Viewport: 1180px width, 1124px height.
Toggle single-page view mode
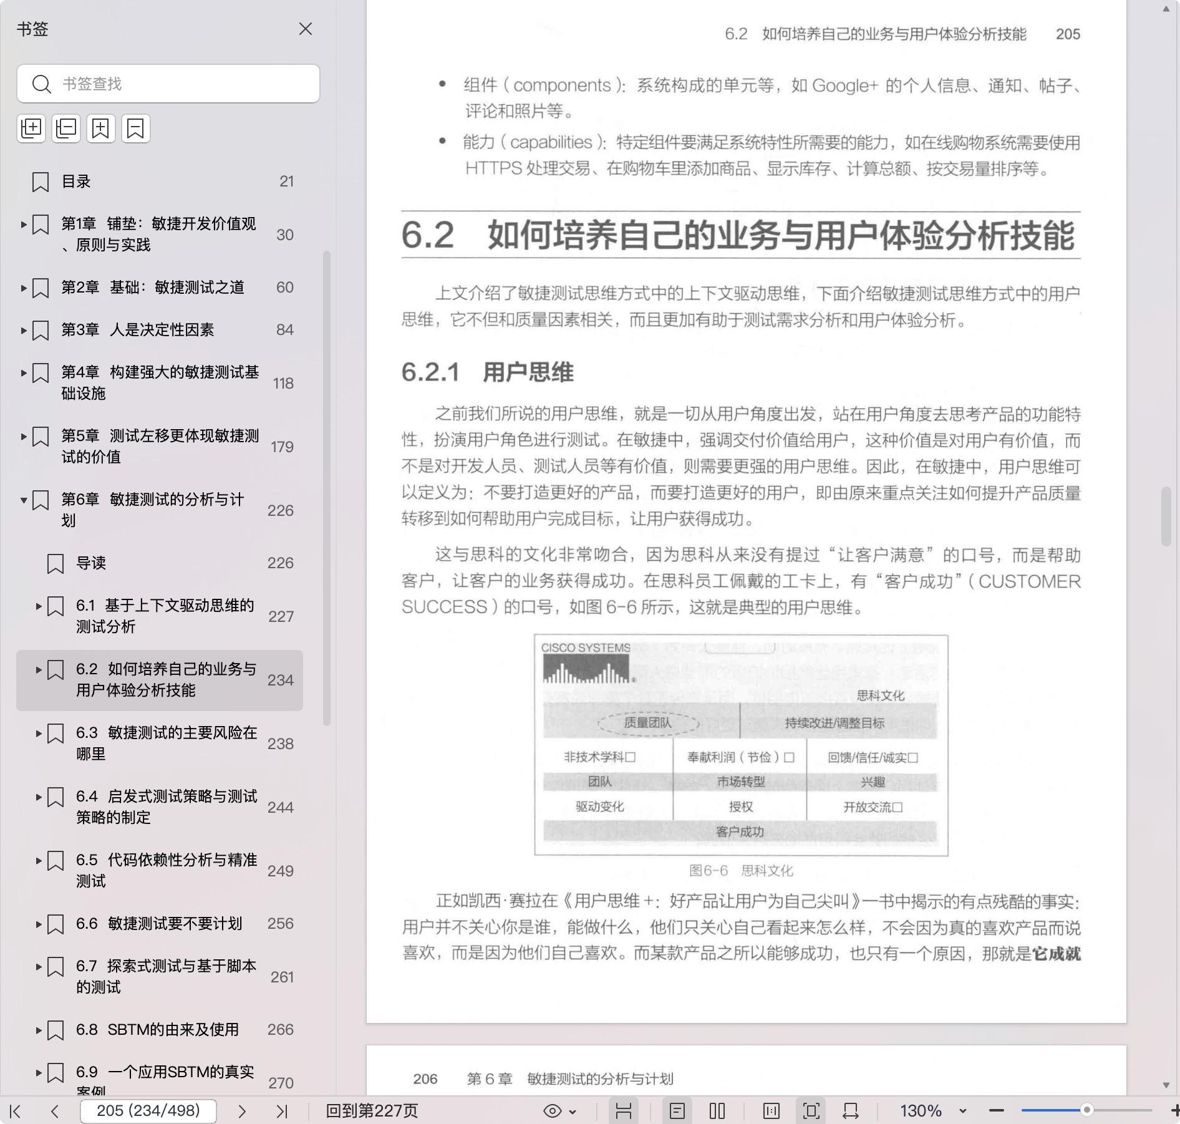coord(677,1111)
